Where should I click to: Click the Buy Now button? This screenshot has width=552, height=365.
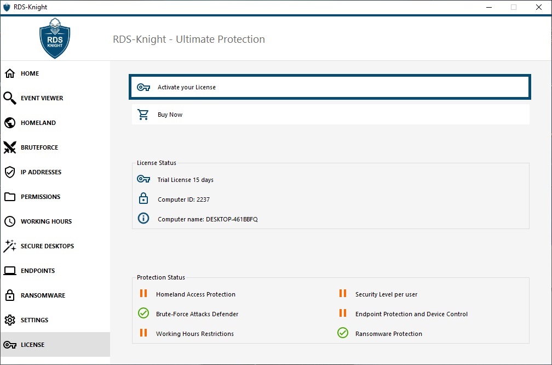point(331,115)
